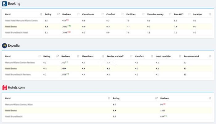The height and width of the screenshot is (124, 216).
Task: Click the Hotels.com logo icon
Action: 5,88
